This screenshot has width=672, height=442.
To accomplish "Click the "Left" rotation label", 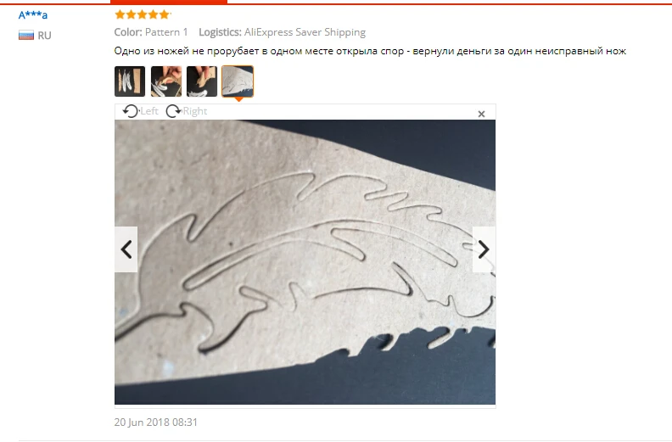I will coord(149,111).
